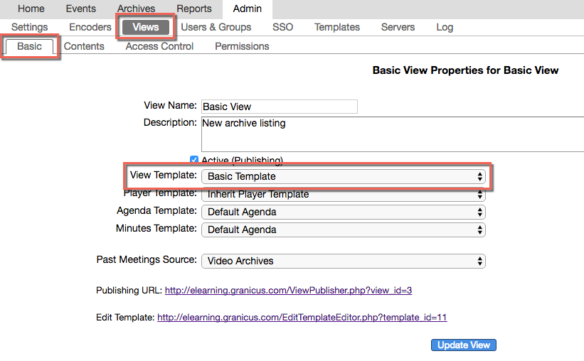Expand the Minutes Template dropdown
584x361 pixels.
pyautogui.click(x=344, y=230)
